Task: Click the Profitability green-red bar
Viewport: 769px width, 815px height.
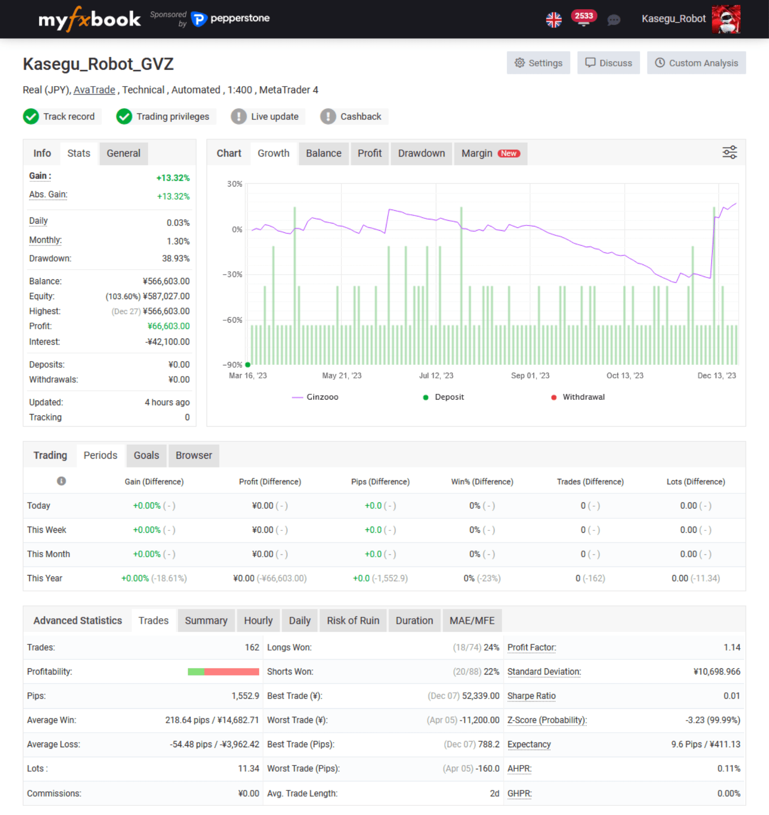Action: pos(223,672)
